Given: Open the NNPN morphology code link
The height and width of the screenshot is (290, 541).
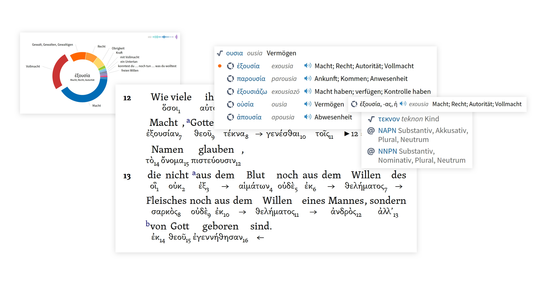Looking at the screenshot, I should click(387, 151).
